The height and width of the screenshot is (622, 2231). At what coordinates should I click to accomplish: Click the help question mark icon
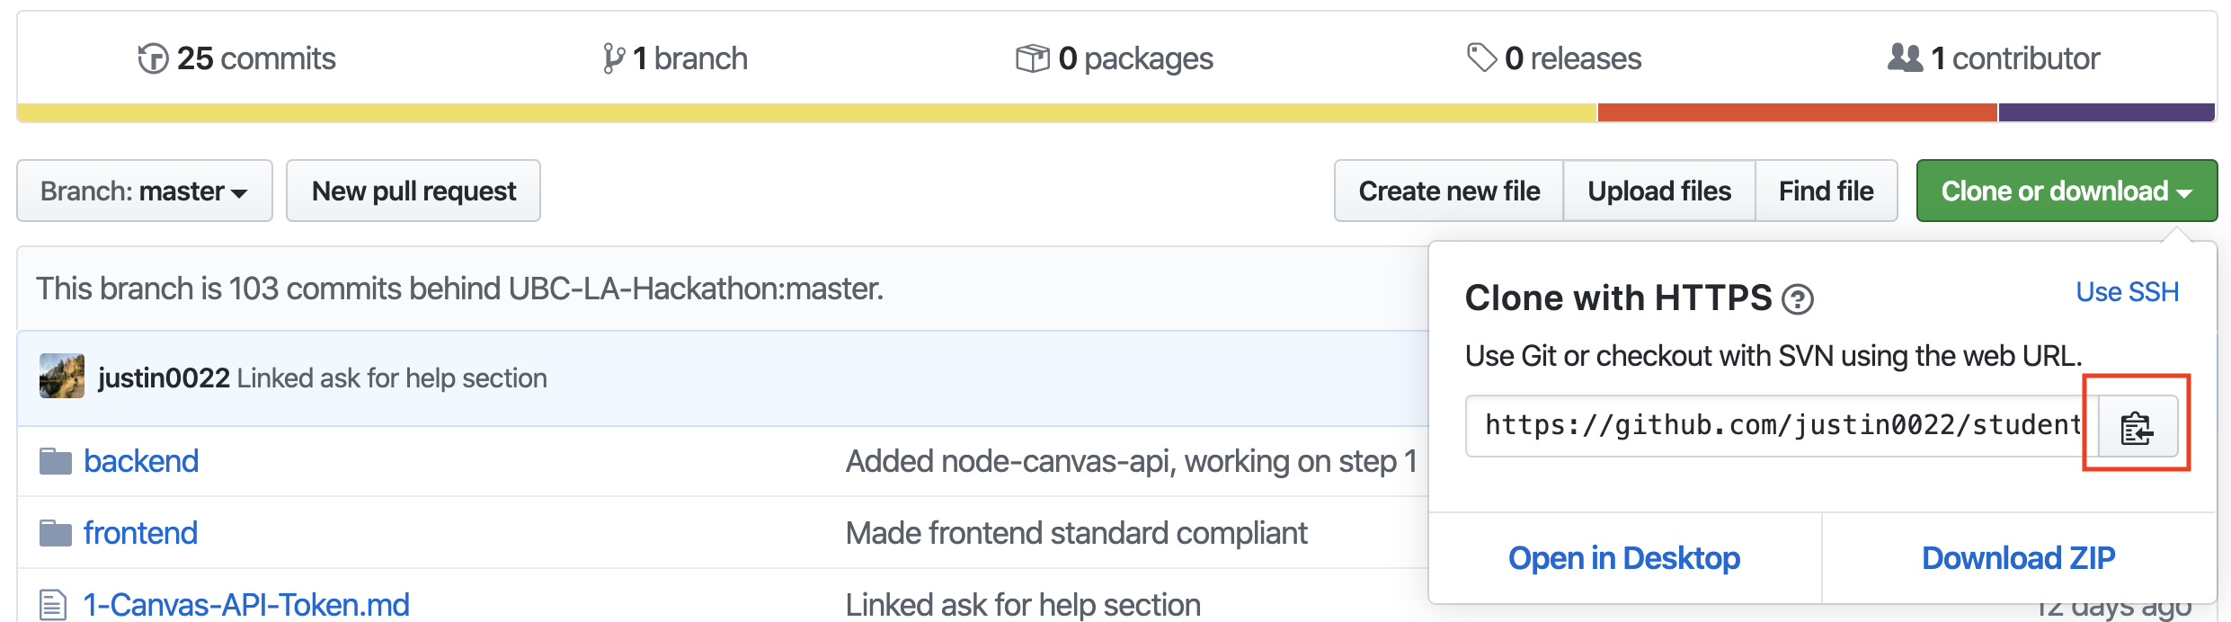tap(1798, 299)
